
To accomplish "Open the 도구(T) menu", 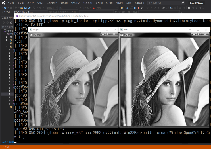I will [x=109, y=3].
